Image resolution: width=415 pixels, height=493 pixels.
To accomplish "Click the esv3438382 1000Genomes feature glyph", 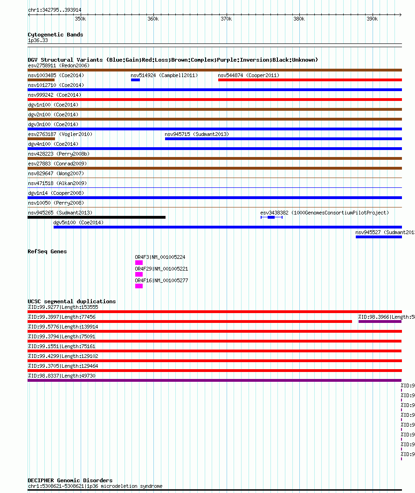I will pyautogui.click(x=272, y=217).
